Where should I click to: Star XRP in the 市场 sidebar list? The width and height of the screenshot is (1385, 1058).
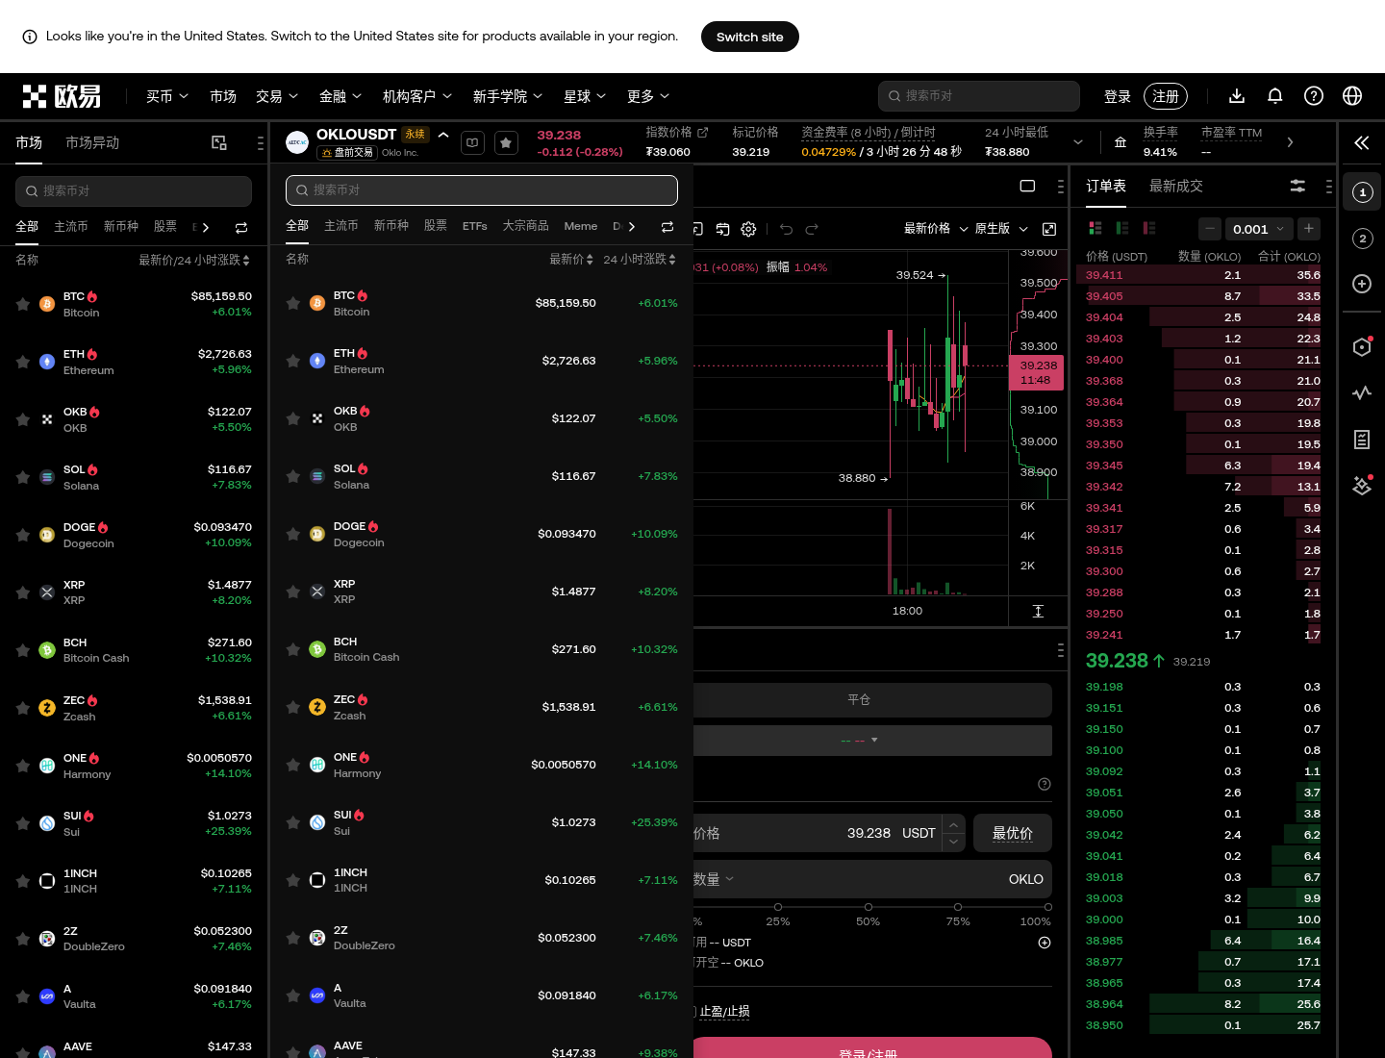23,592
